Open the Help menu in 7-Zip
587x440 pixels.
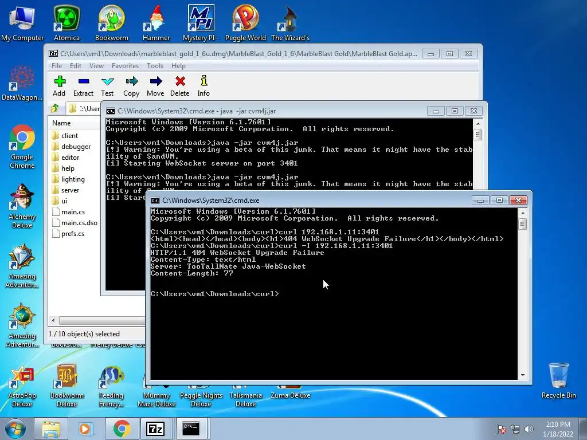[x=179, y=66]
